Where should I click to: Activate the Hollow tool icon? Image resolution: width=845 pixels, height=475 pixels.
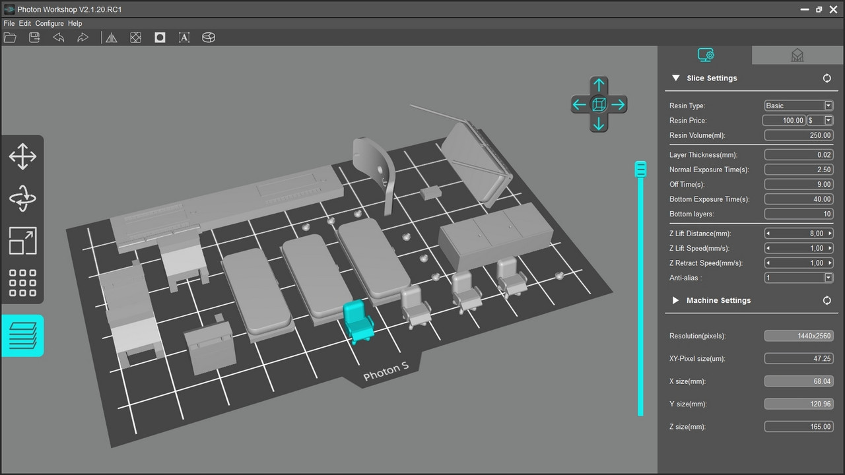point(135,38)
